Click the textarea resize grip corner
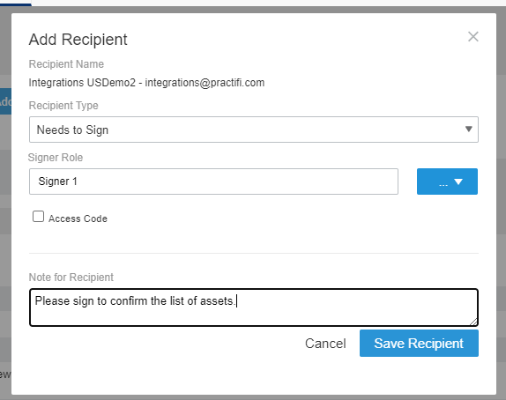 [473, 322]
